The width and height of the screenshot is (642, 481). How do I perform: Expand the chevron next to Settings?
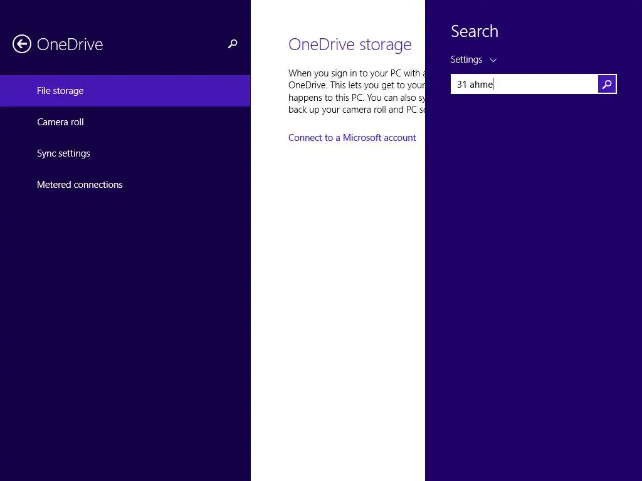coord(493,60)
